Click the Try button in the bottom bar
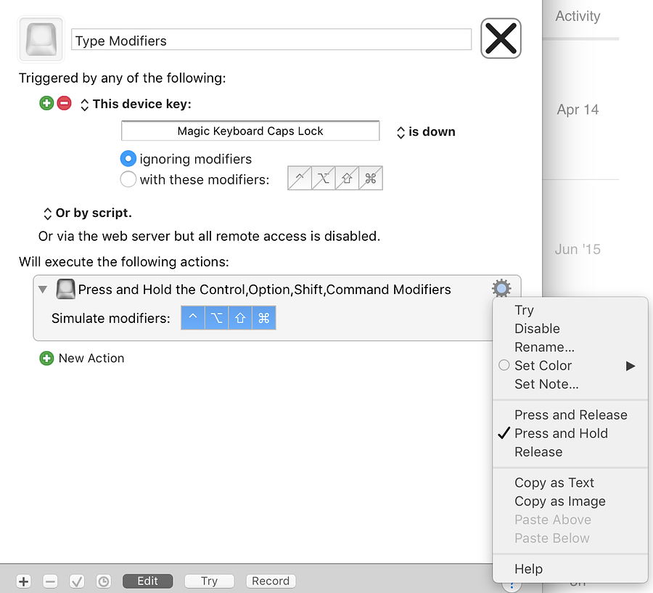Screen dimensions: 653x593 [x=209, y=581]
